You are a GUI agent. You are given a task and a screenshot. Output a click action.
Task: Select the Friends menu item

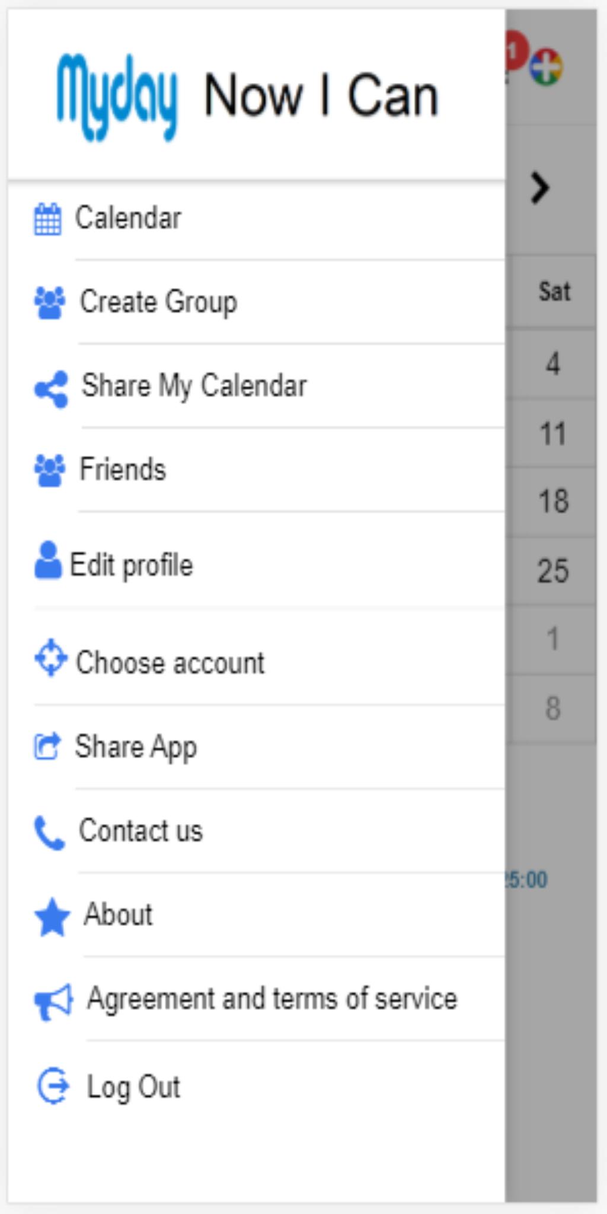point(256,469)
